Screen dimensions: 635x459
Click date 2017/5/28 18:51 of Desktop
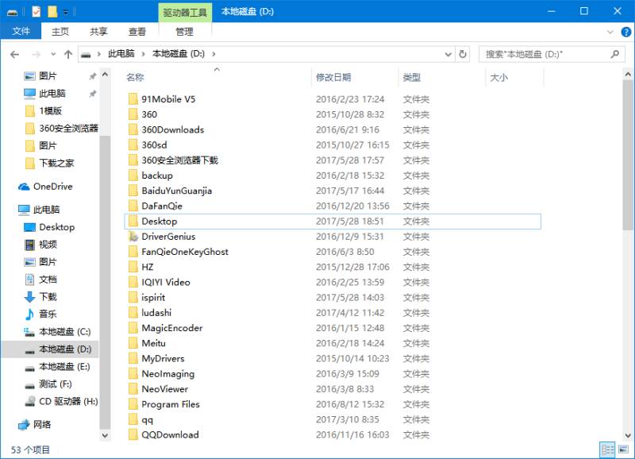tap(349, 222)
